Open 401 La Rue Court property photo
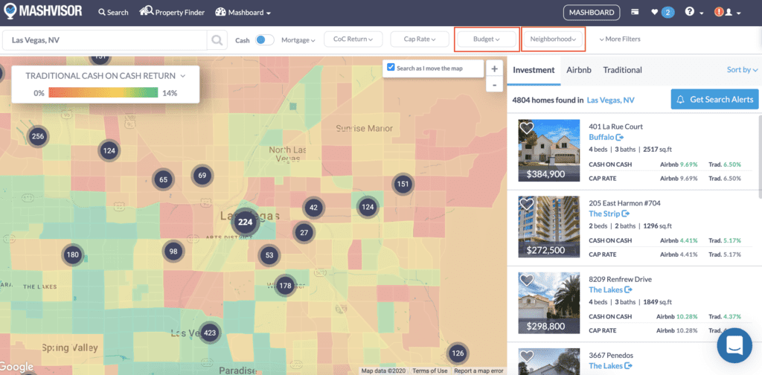 pyautogui.click(x=549, y=150)
